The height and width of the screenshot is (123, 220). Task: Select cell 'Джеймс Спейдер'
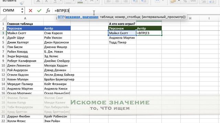click(57, 61)
